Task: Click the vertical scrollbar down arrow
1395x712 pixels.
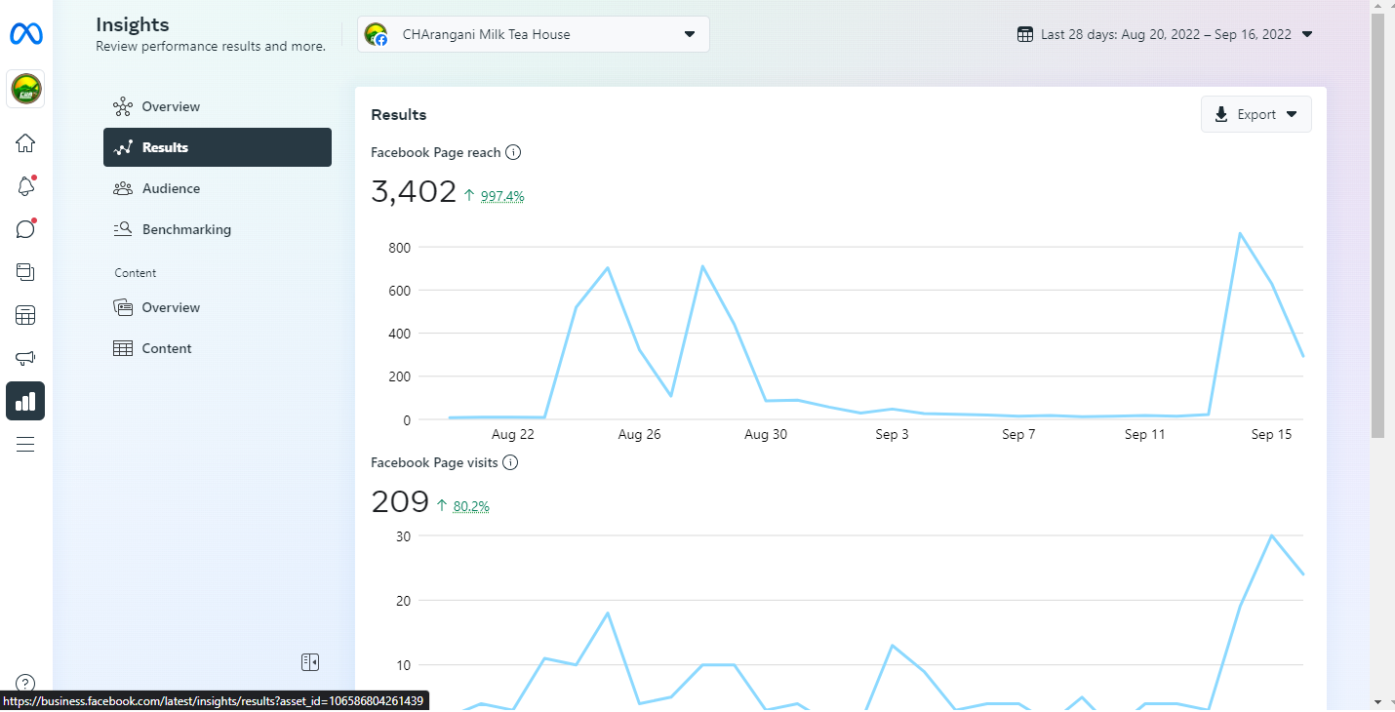Action: (1377, 701)
